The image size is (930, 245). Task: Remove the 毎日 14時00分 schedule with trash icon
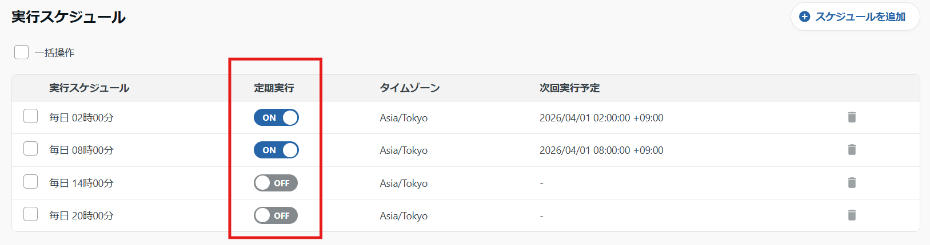point(852,183)
